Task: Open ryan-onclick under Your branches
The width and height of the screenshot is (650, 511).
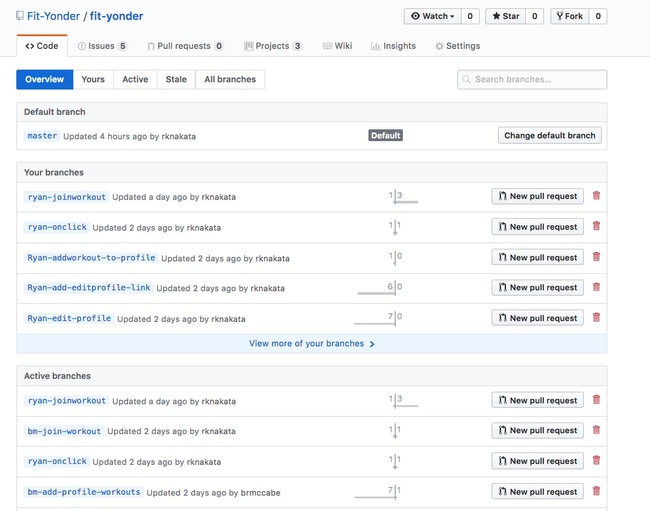Action: [x=57, y=227]
